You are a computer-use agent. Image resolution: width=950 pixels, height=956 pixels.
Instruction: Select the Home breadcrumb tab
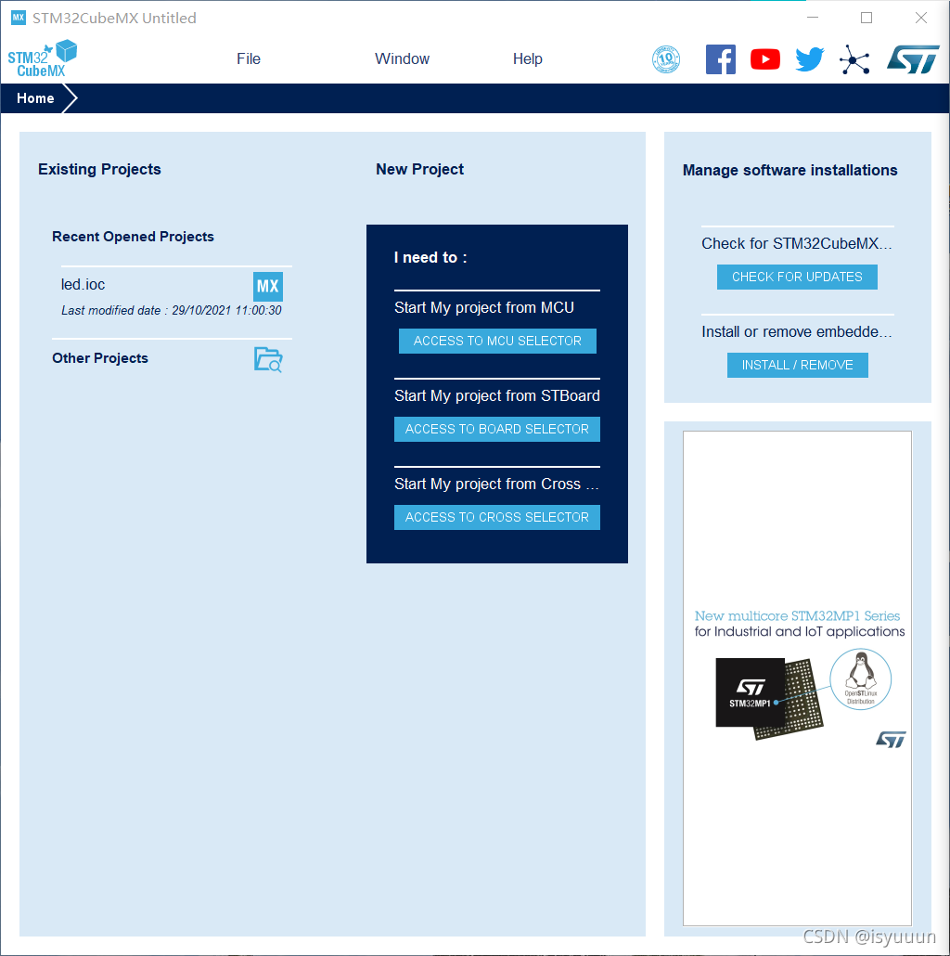[35, 98]
